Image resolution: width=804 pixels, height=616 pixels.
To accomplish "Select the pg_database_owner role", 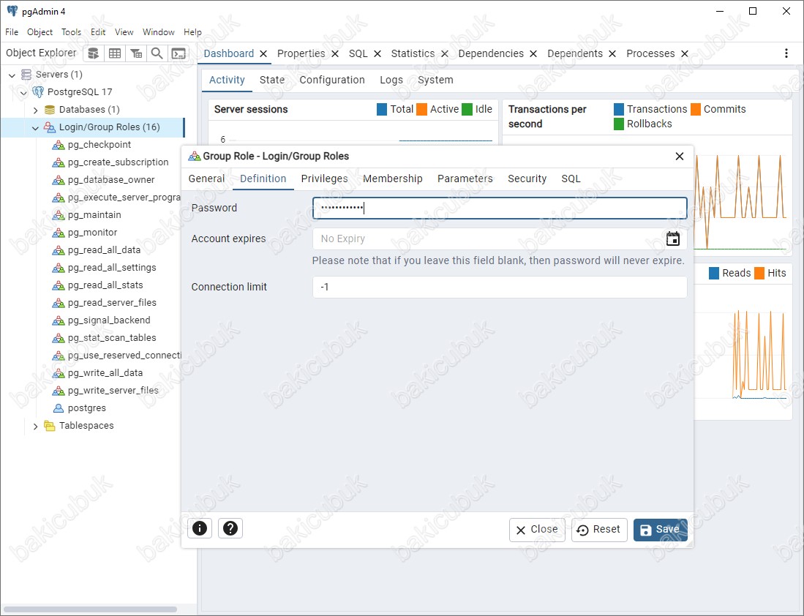I will pyautogui.click(x=110, y=179).
